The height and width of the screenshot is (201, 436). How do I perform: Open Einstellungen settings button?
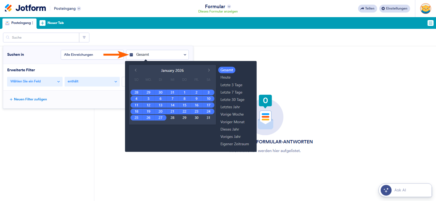point(394,8)
